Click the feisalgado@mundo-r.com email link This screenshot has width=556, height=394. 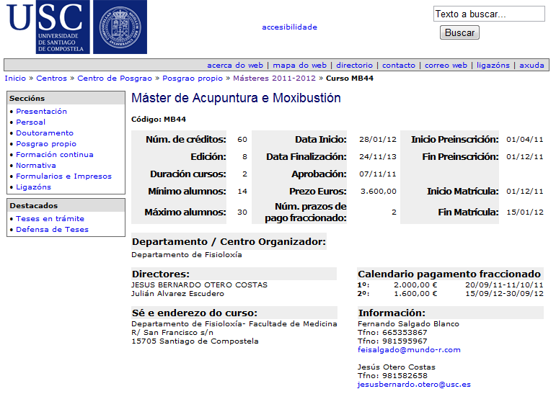click(409, 350)
